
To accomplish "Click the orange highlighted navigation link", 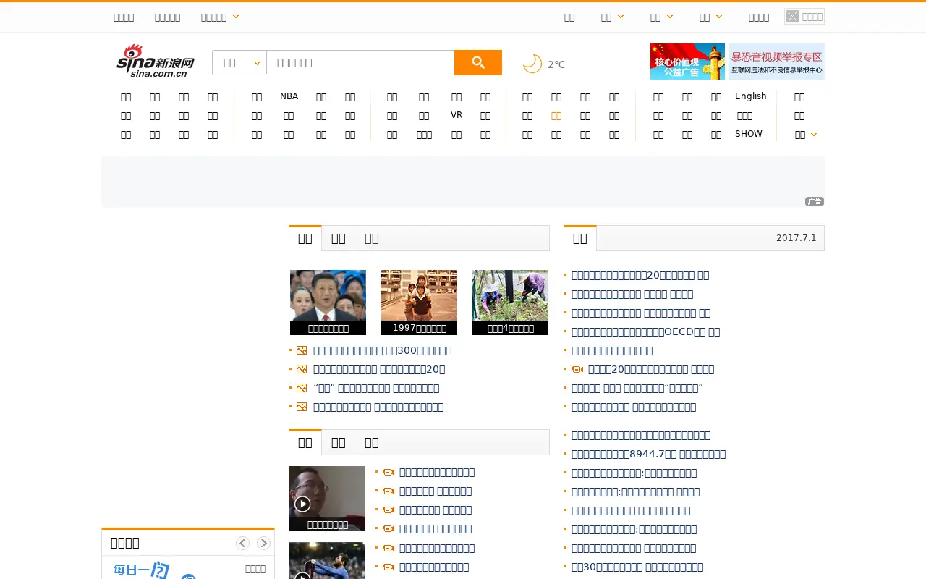I will (556, 116).
